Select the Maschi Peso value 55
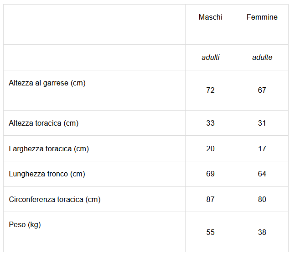Viewport: 295px width, 255px height. pyautogui.click(x=210, y=232)
